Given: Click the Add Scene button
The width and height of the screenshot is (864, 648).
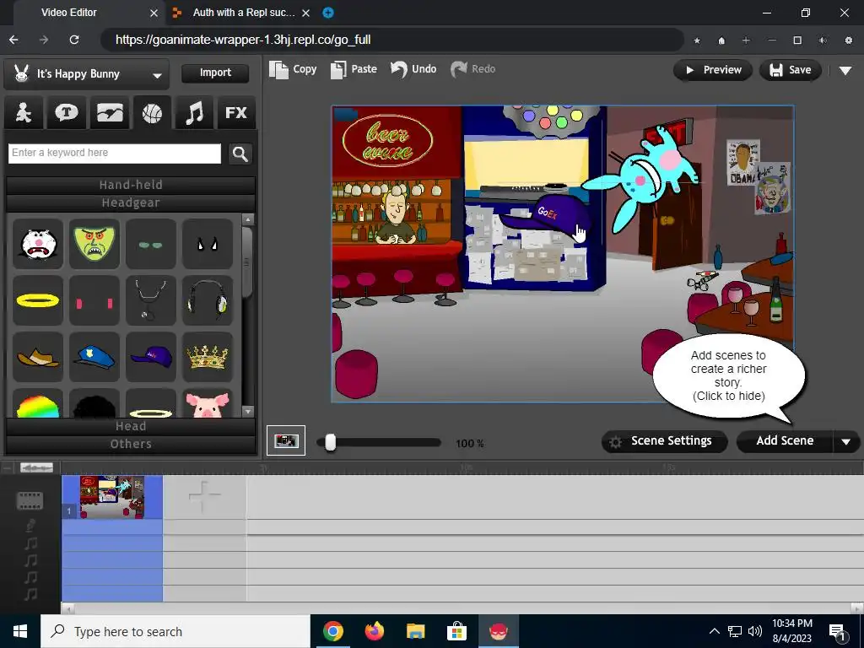Looking at the screenshot, I should (785, 441).
